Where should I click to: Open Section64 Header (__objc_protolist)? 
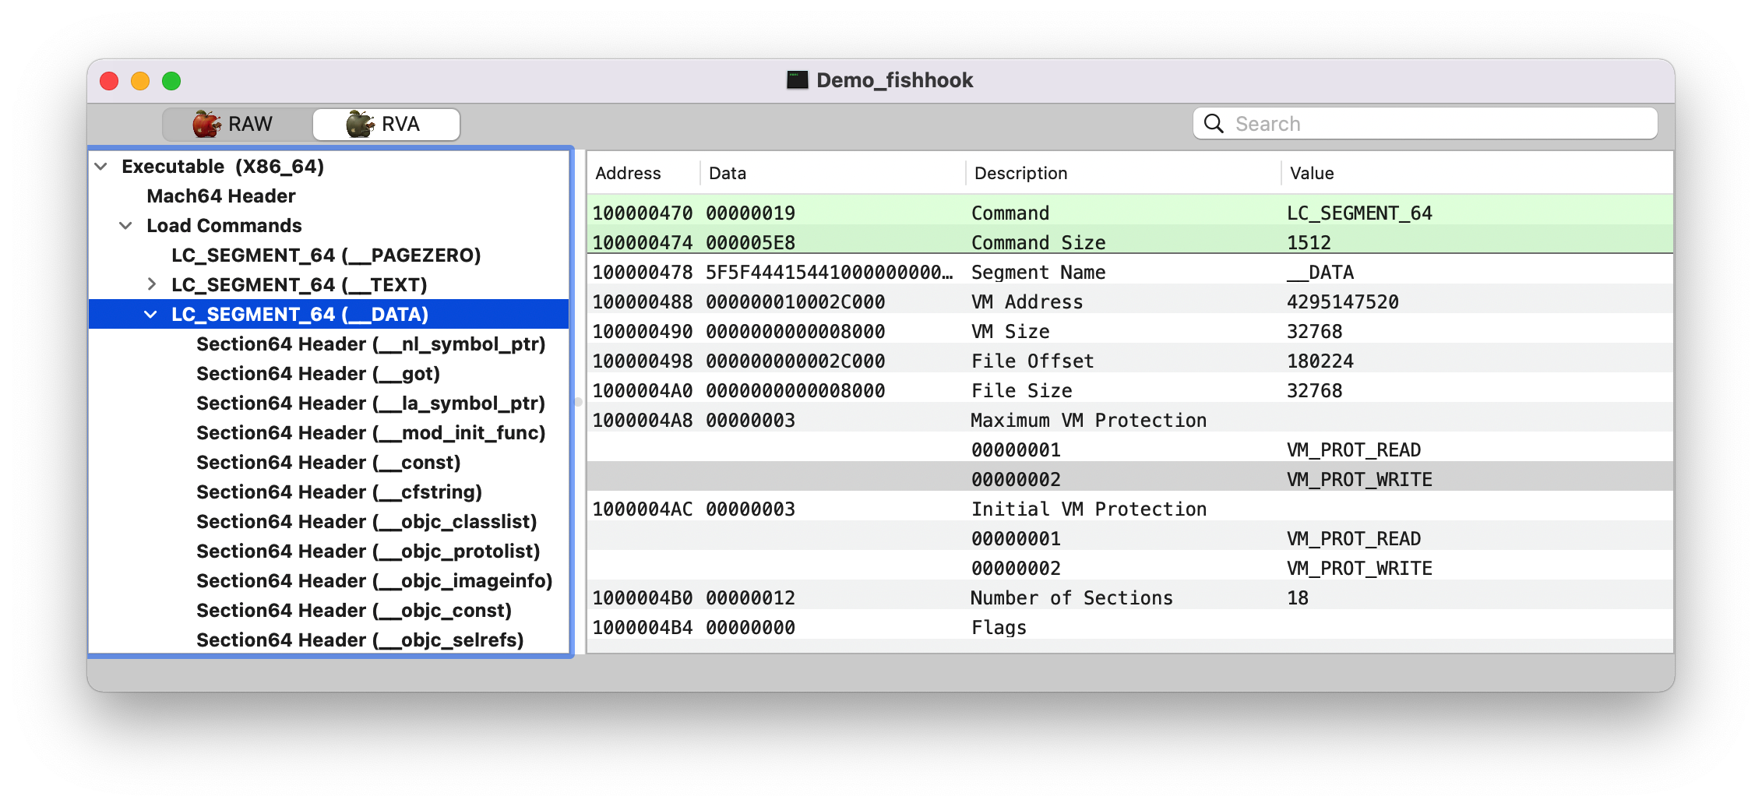click(x=368, y=552)
